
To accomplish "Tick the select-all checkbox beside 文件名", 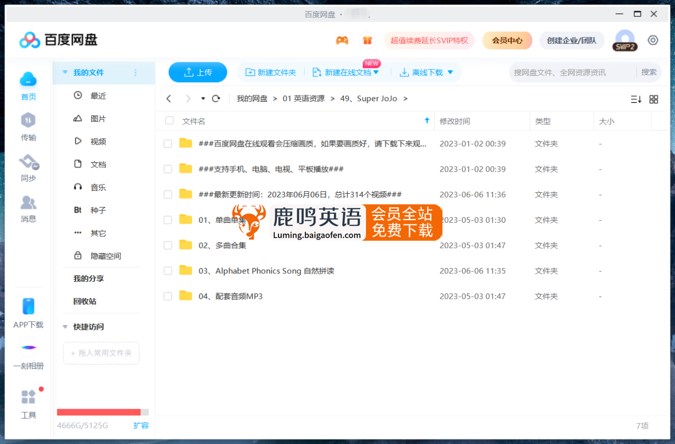I will (x=169, y=121).
